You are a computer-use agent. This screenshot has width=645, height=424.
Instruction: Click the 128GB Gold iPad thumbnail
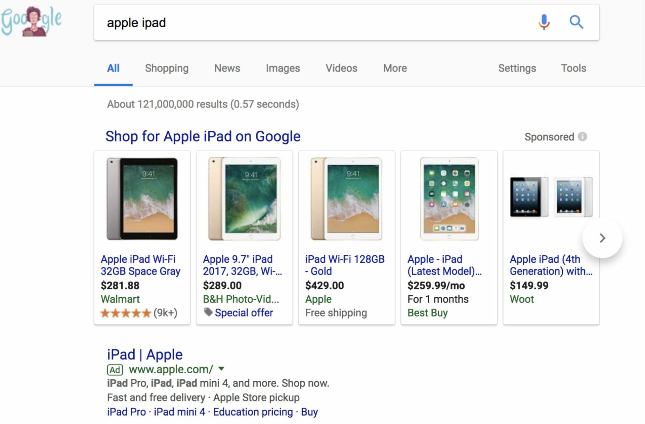[346, 199]
